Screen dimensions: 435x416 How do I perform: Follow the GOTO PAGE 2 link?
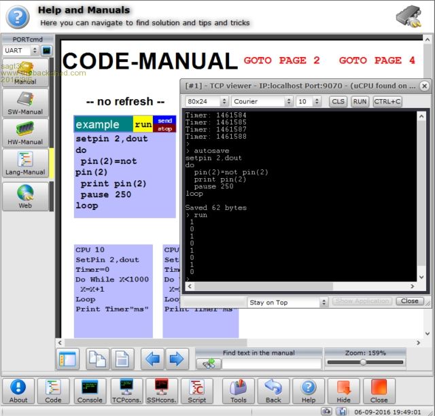[281, 60]
